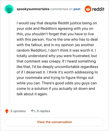Click the final line "talk about it again."
The width and height of the screenshot is (109, 131).
pyautogui.click(x=32, y=94)
